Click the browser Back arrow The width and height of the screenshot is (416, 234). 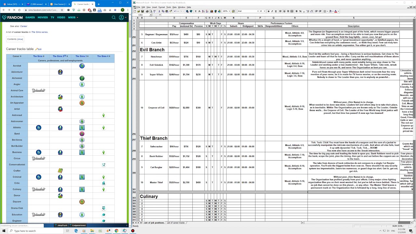(x=4, y=10)
